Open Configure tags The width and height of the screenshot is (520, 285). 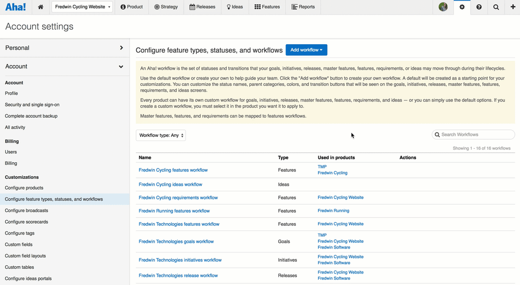[20, 233]
